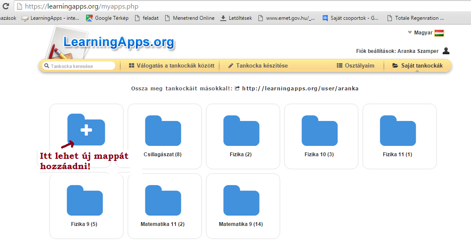Open the Totale Regenration bookmark
This screenshot has height=241, width=471.
[416, 18]
